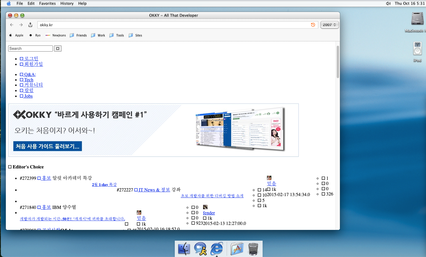Open the Favorites menu
Screen dimensions: 426x257
click(48, 3)
